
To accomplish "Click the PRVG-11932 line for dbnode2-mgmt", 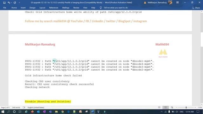I will point(89,70).
